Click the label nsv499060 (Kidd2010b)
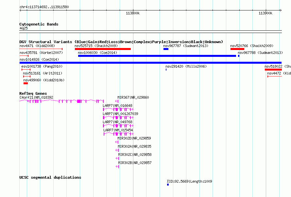The image size is (291, 197). tap(44, 80)
